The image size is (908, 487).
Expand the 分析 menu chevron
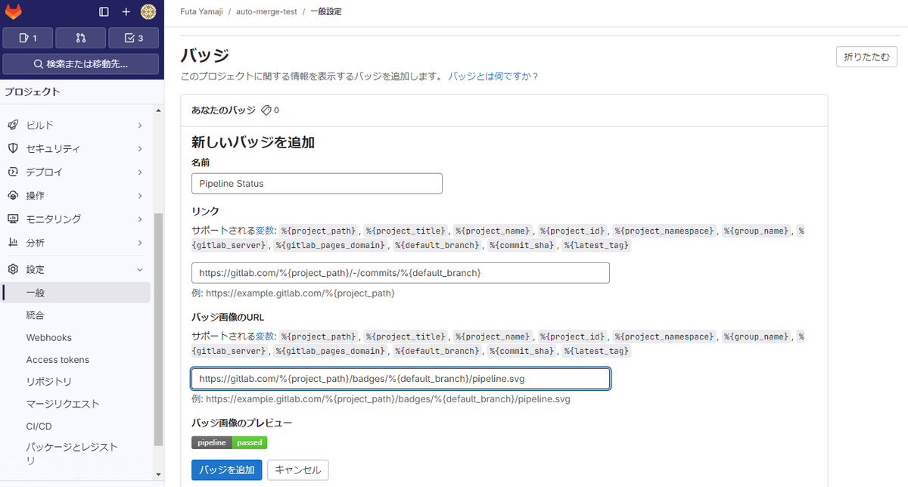pos(140,243)
